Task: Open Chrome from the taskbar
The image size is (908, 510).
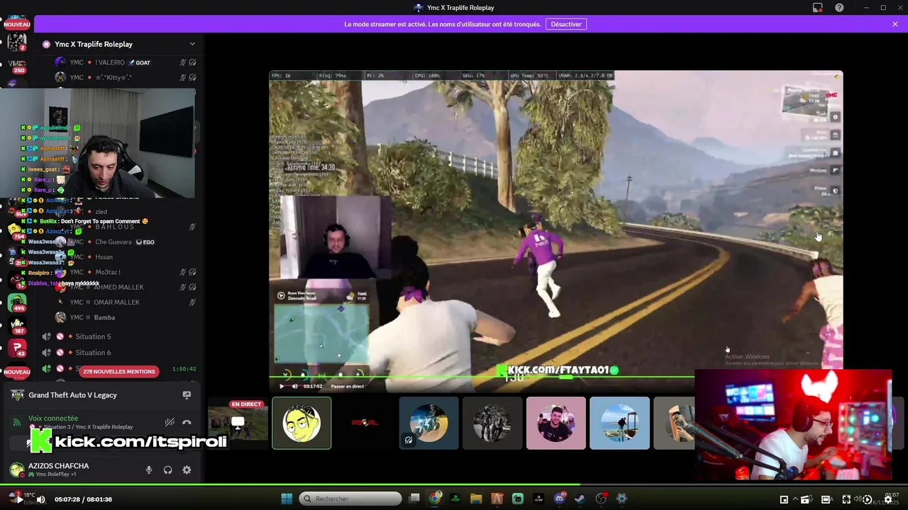Action: click(435, 499)
